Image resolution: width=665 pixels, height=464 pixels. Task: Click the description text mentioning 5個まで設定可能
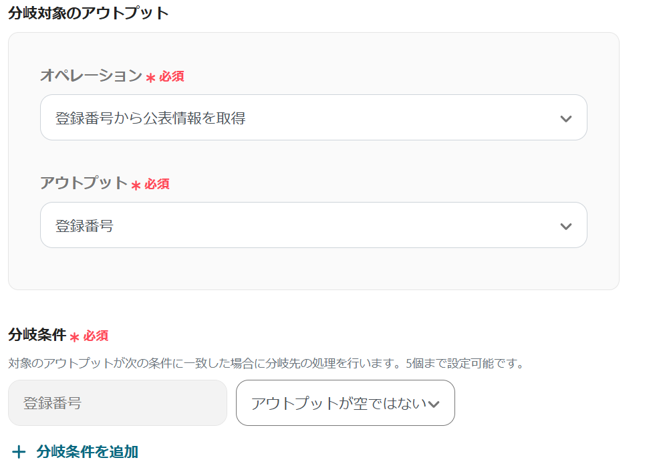265,364
